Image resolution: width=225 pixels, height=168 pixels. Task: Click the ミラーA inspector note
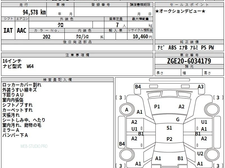click(x=11, y=130)
